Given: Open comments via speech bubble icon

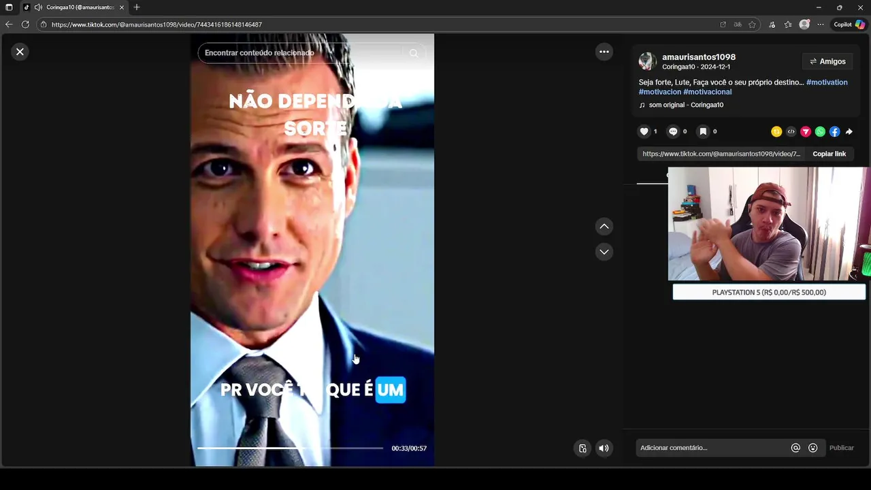Looking at the screenshot, I should 673,131.
